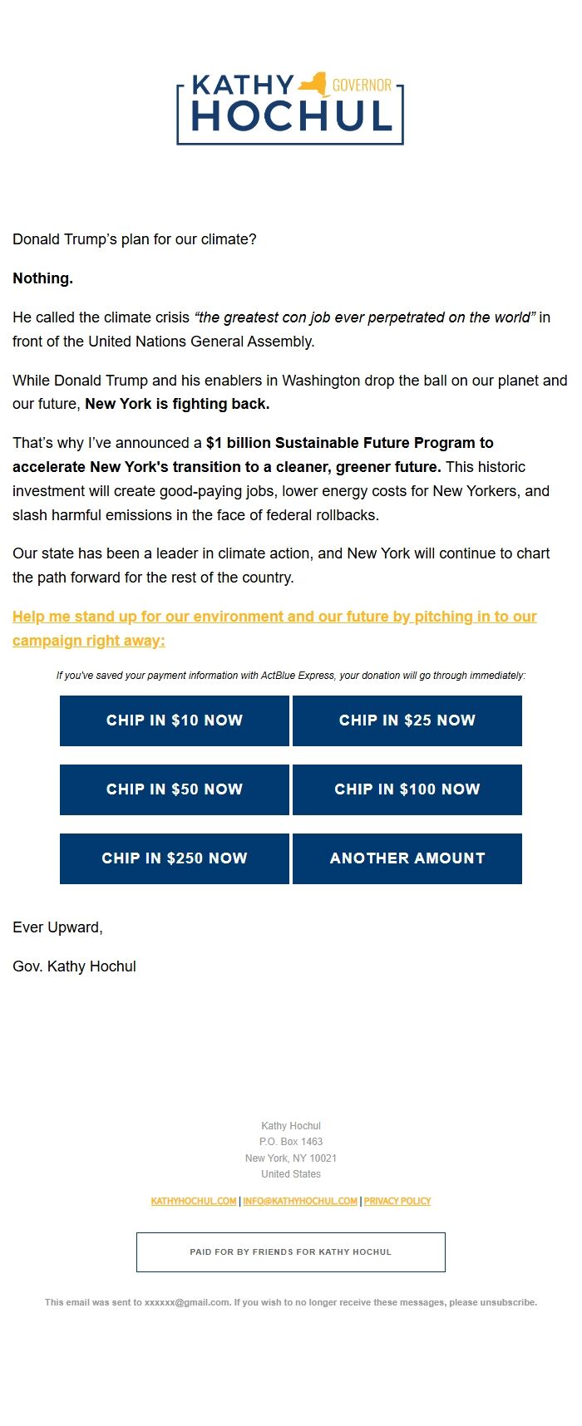
Task: Choose the CHIP IN $100 NOW button
Action: click(407, 789)
